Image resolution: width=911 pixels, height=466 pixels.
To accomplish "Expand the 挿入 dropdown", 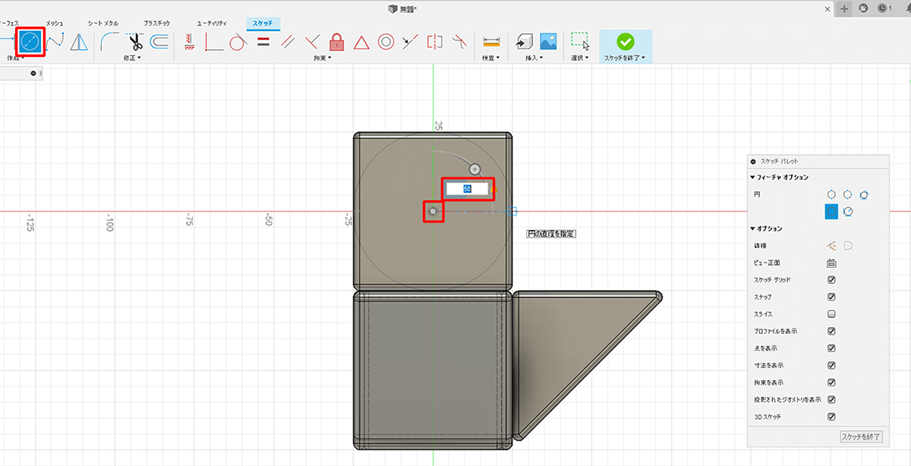I will tap(534, 58).
